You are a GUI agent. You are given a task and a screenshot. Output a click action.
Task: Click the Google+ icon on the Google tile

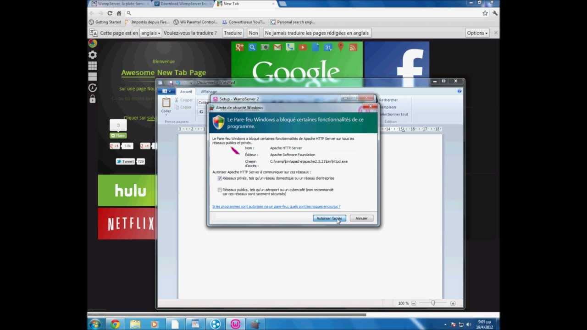pyautogui.click(x=239, y=47)
